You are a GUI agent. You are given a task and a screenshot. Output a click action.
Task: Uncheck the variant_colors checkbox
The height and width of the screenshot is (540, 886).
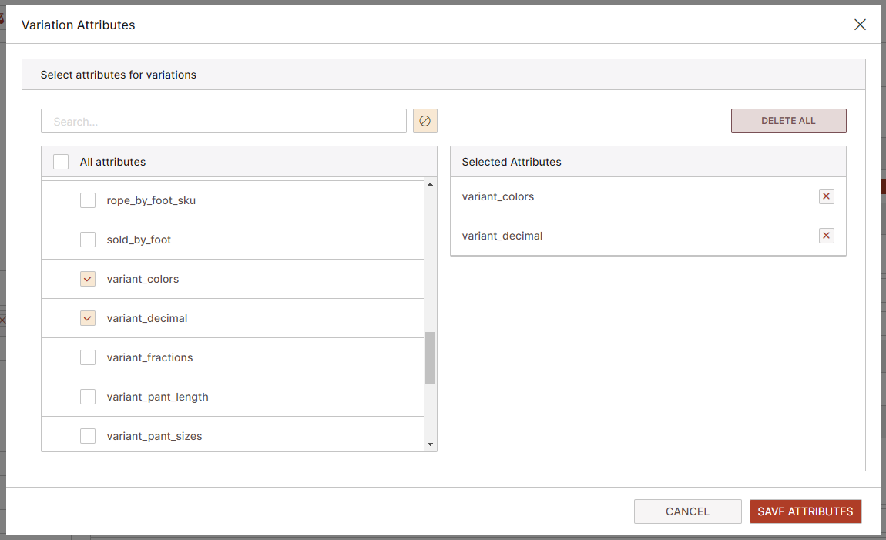click(x=88, y=278)
